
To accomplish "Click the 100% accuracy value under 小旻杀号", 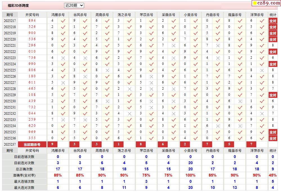I will pos(190,175).
